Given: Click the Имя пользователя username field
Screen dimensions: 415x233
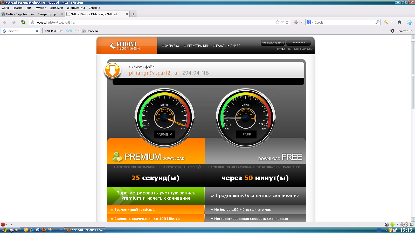Looking at the screenshot, I should pos(273,43).
